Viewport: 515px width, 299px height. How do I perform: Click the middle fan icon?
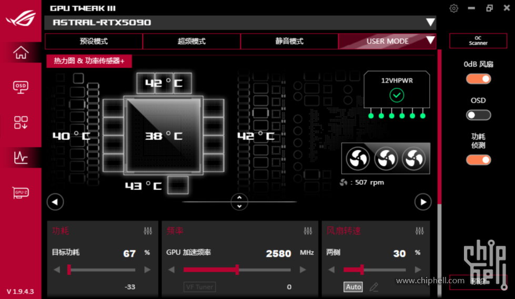[386, 159]
